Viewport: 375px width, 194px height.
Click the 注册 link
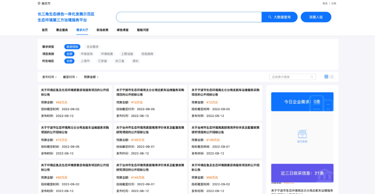[x=334, y=3]
